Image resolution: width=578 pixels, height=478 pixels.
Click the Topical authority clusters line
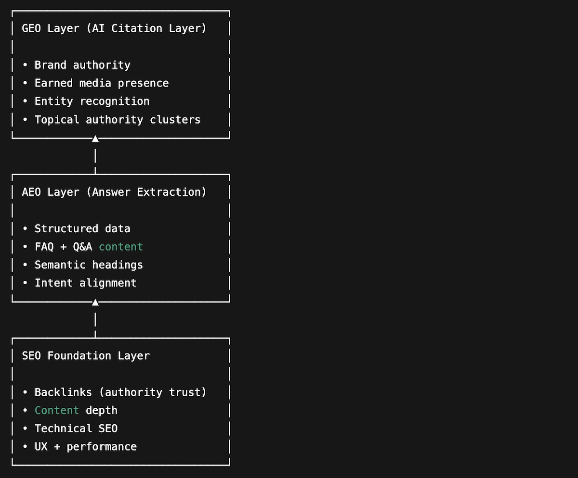(118, 120)
